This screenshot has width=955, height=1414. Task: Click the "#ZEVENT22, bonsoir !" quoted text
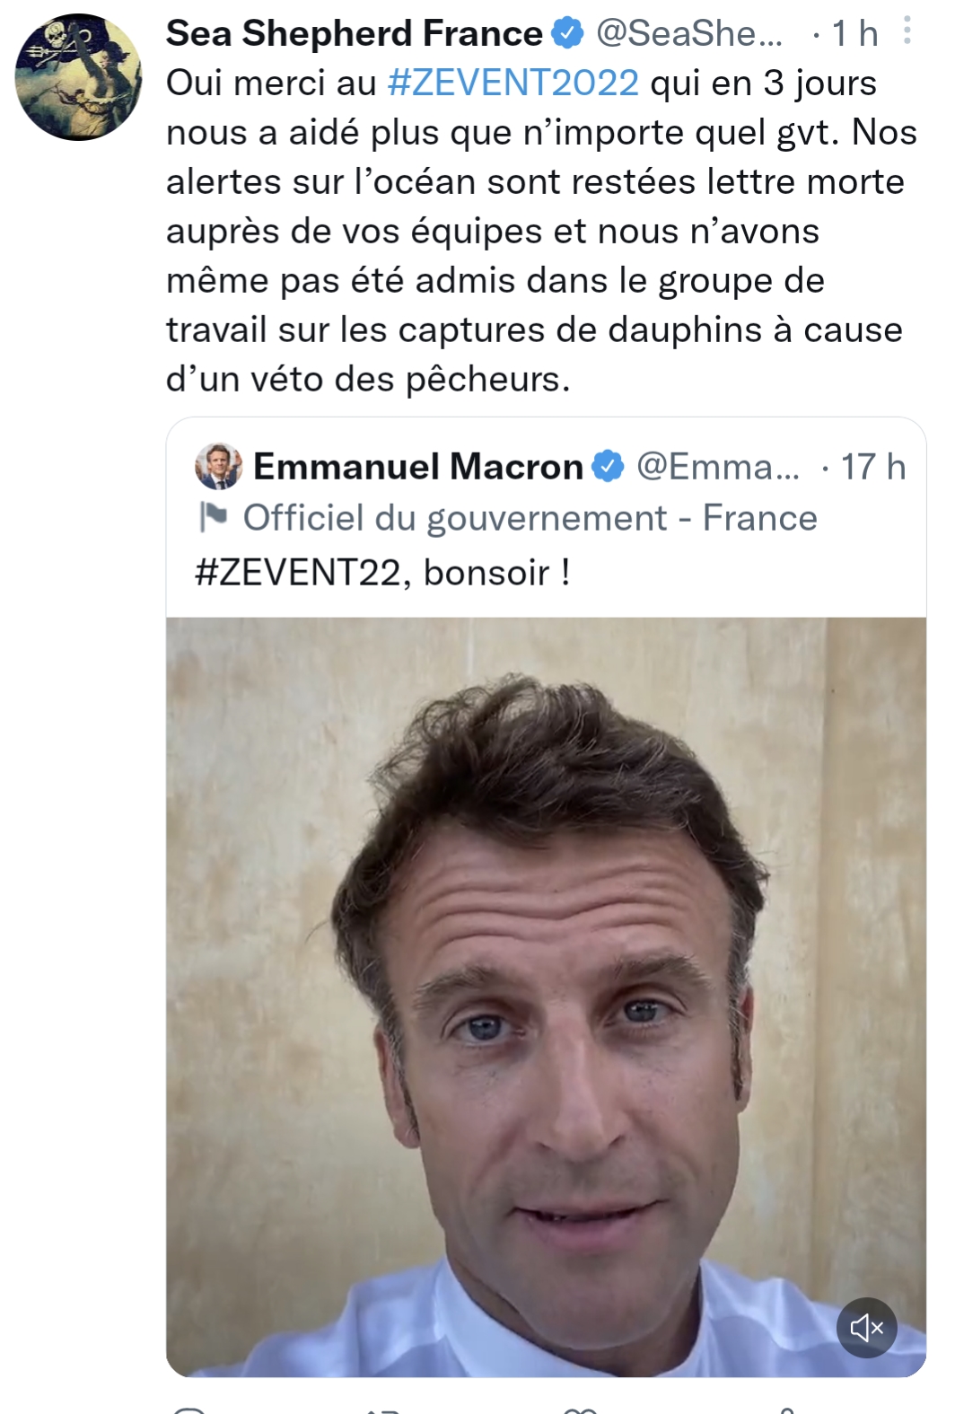382,572
